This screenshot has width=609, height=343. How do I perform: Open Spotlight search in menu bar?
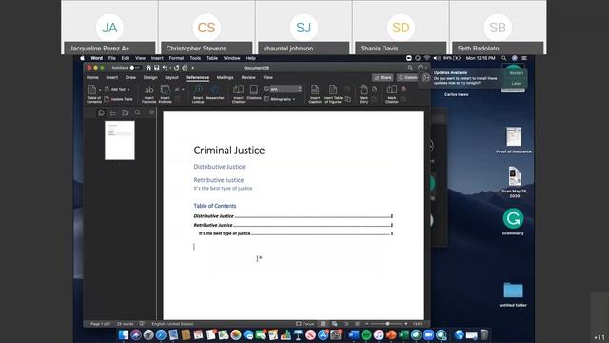coord(503,58)
